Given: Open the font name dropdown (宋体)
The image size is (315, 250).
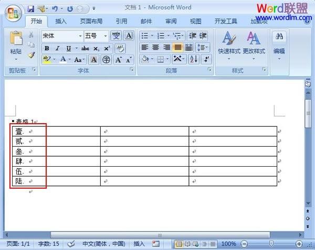Looking at the screenshot, I should [80, 36].
